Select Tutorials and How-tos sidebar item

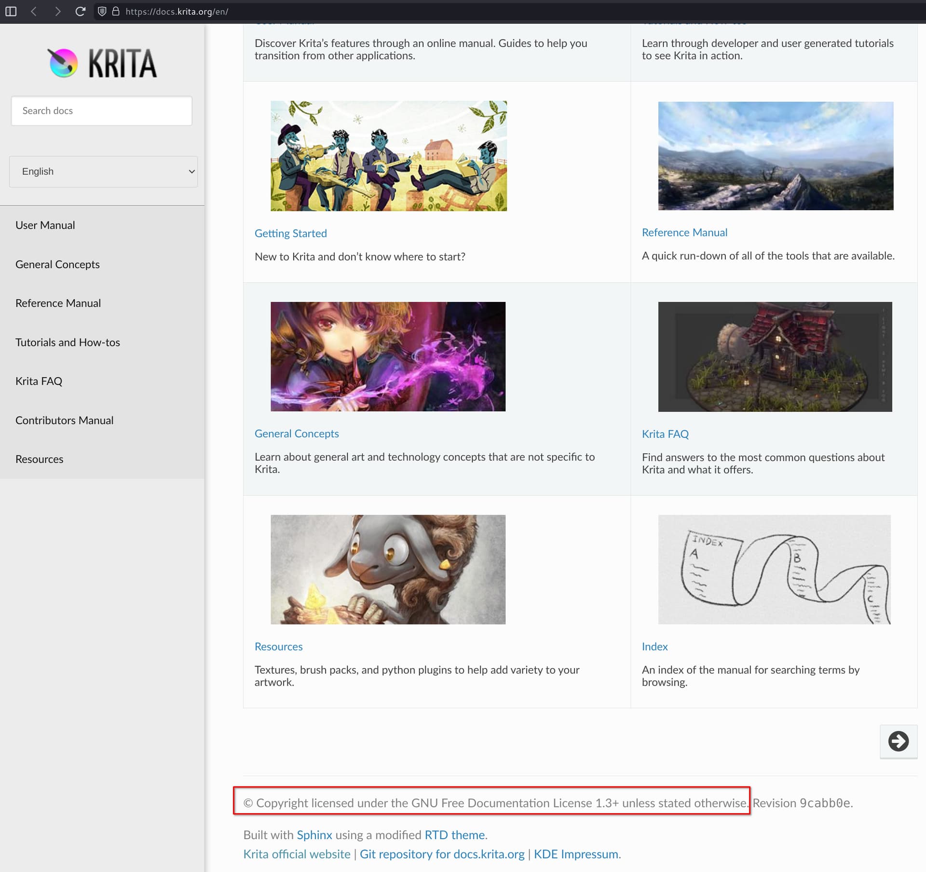(68, 342)
